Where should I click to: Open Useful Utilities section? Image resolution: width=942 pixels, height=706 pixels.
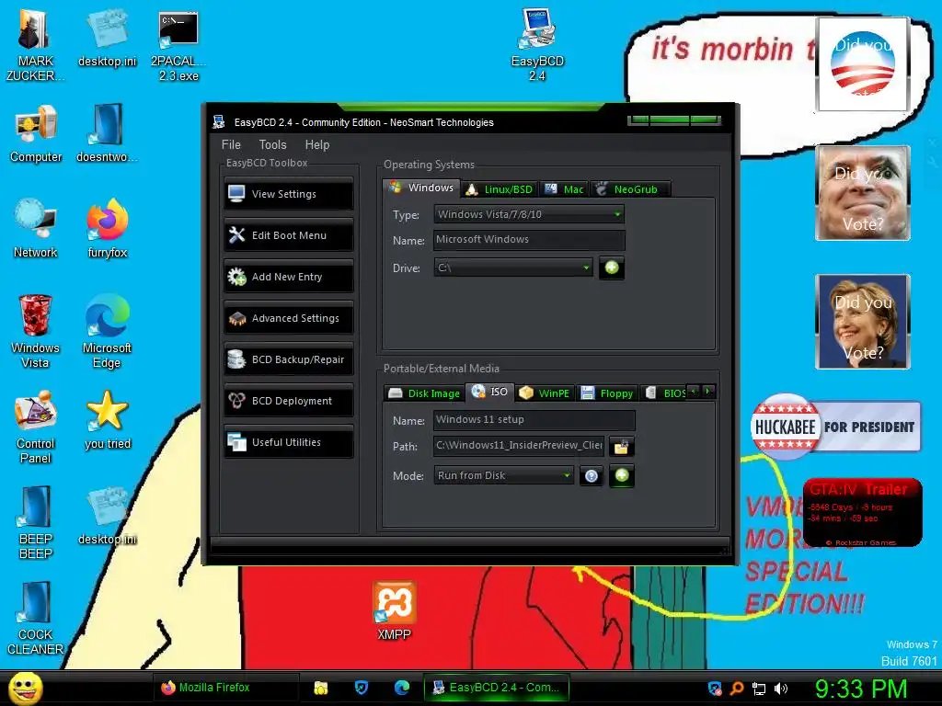[x=288, y=442]
